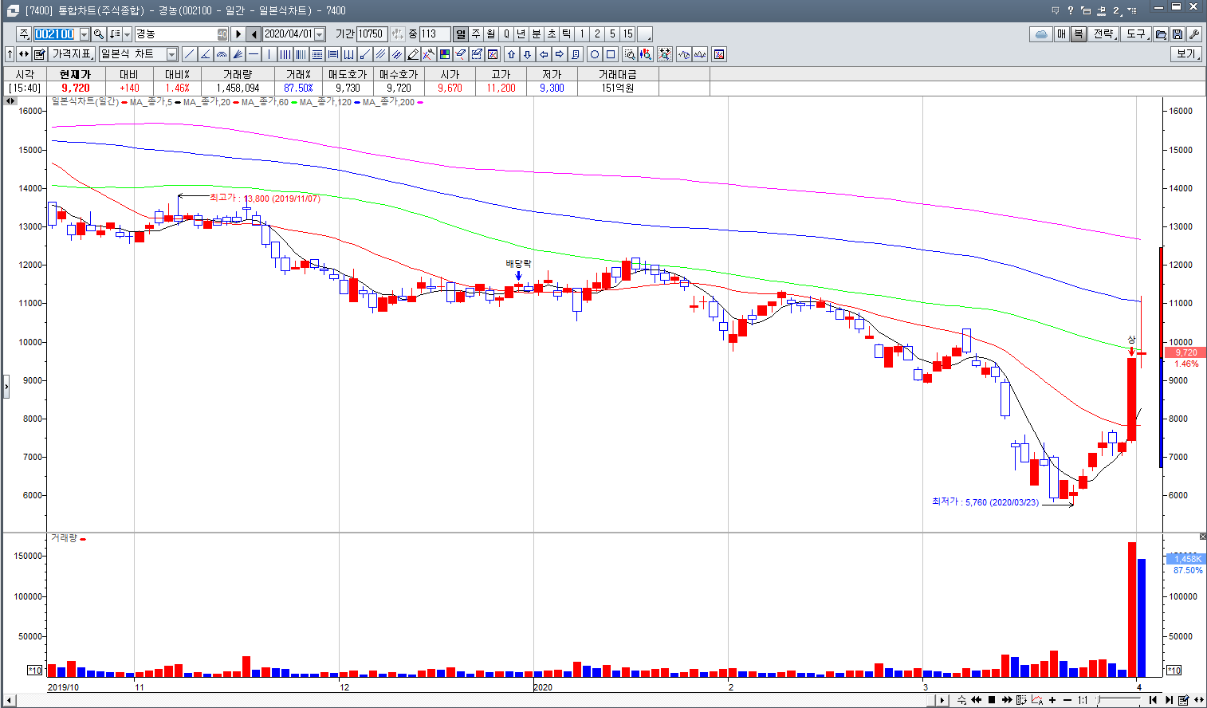The image size is (1207, 708).
Task: Select the Fibonacci arc tool
Action: (x=222, y=54)
